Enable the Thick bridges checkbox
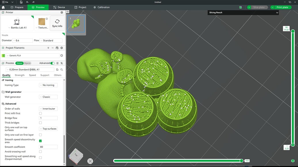The width and height of the screenshot is (298, 167). click(40, 123)
